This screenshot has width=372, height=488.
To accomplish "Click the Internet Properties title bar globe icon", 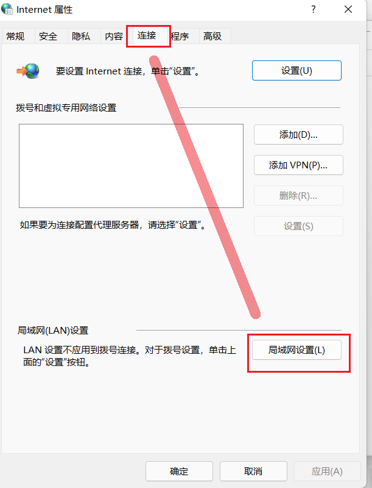I will pyautogui.click(x=7, y=9).
